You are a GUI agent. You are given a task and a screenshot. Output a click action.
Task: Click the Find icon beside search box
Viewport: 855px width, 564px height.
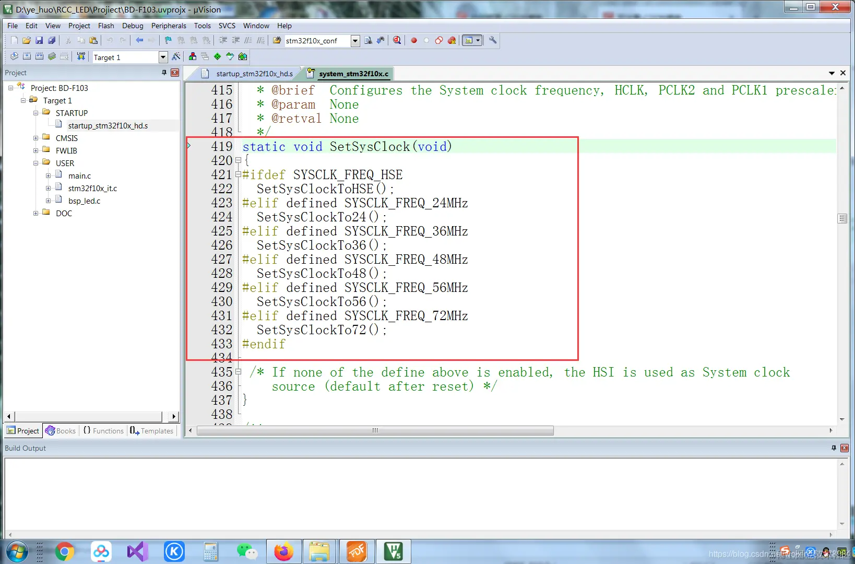coord(368,40)
